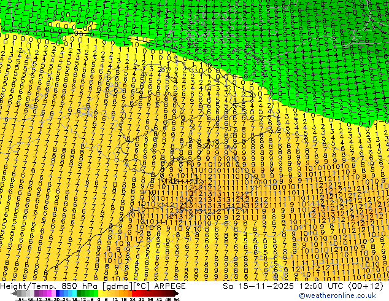Viewport: 389px width, 301px height.
Task: Click the '12:00 UTC (00+12)' valid time
Action: (x=341, y=286)
